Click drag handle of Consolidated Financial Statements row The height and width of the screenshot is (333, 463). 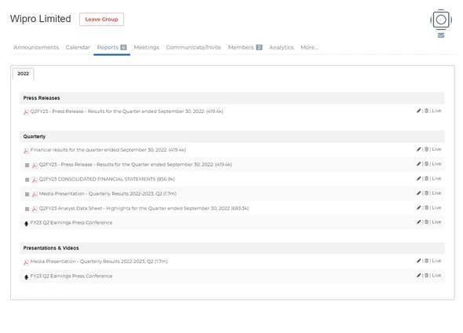coord(27,180)
